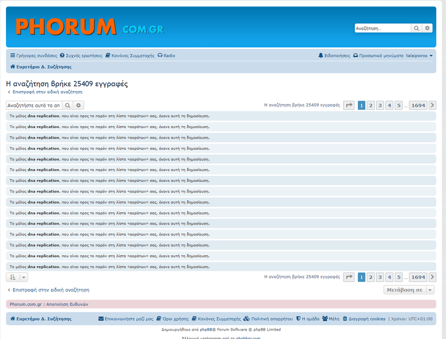Open Πολιτική απορρήτου privacy link
The height and width of the screenshot is (339, 446).
pos(268,319)
